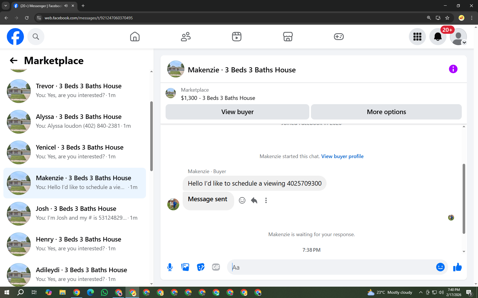Select Makenzie's conversation in the list
478x298 pixels.
[x=75, y=183]
